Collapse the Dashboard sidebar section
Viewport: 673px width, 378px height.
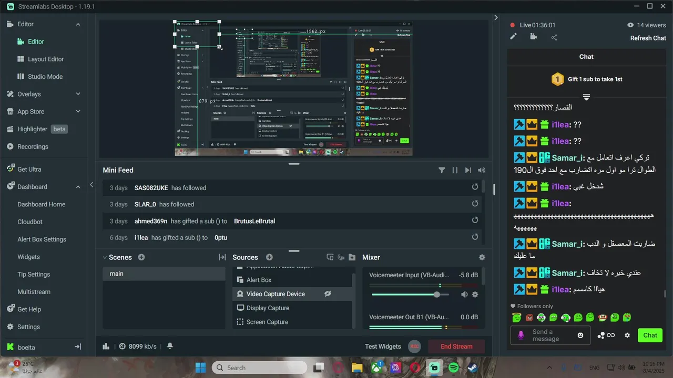[78, 187]
